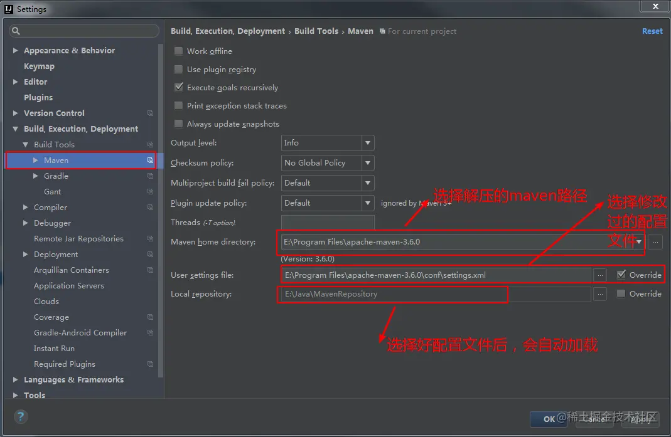The image size is (671, 437).
Task: Expand Appearance & Behavior section
Action: (x=16, y=50)
